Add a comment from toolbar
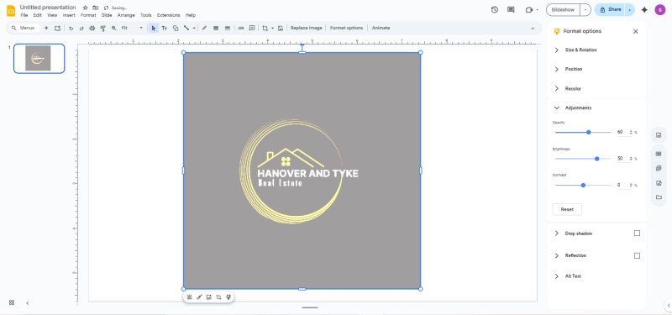Screen dimensions: 672x315 252,28
